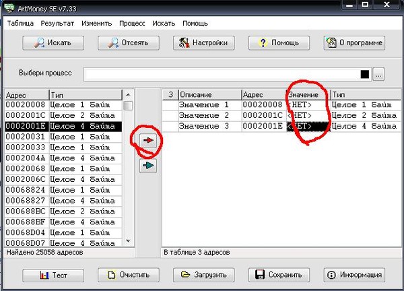Select Значение 1 description cell
This screenshot has height=291, width=404.
[210, 105]
